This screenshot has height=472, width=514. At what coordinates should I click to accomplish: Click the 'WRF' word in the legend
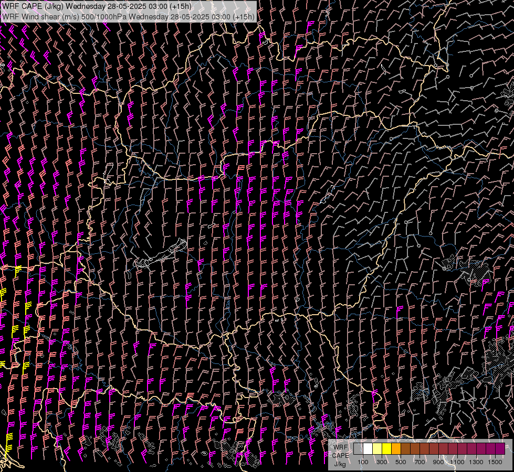point(341,447)
